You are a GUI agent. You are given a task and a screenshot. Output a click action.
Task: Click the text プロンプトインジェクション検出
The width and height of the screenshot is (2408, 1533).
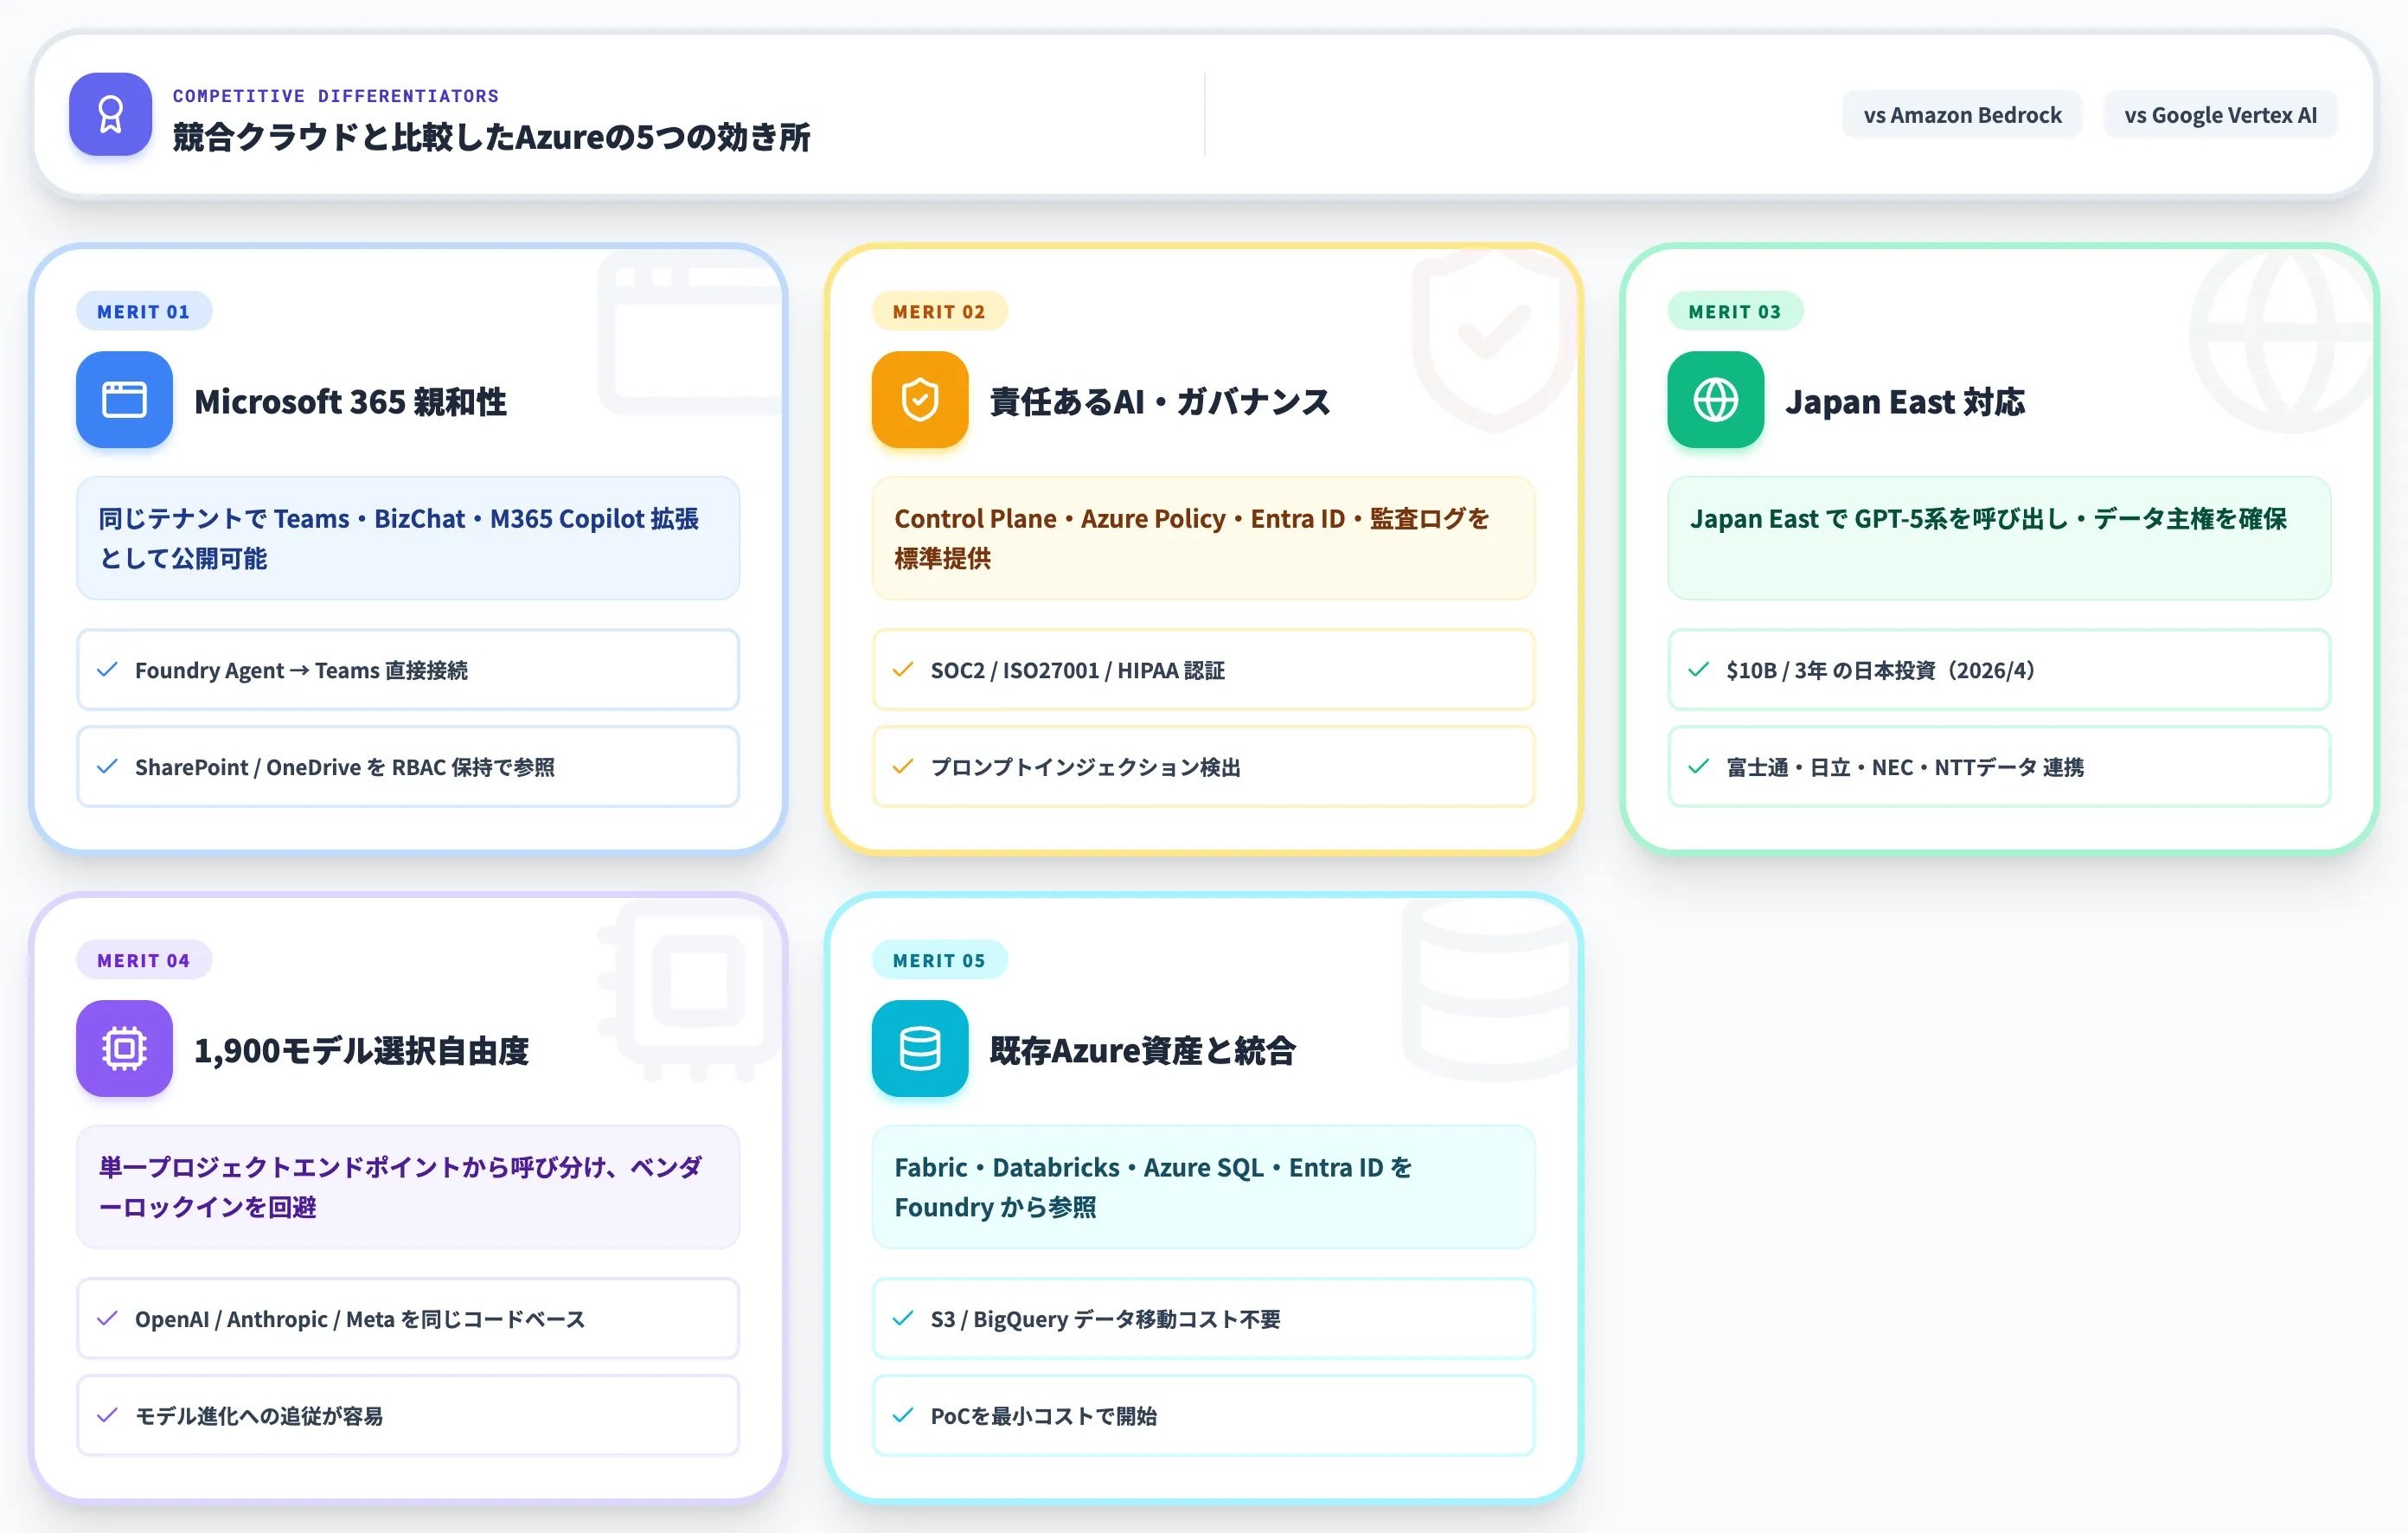[x=1086, y=768]
